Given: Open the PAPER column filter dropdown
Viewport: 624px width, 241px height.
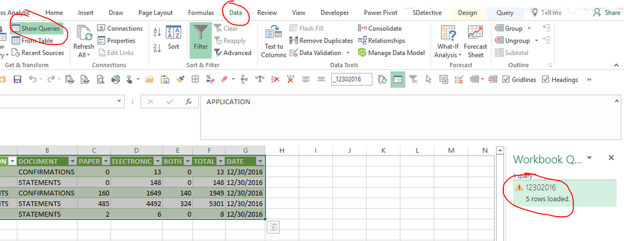Looking at the screenshot, I should (x=106, y=161).
